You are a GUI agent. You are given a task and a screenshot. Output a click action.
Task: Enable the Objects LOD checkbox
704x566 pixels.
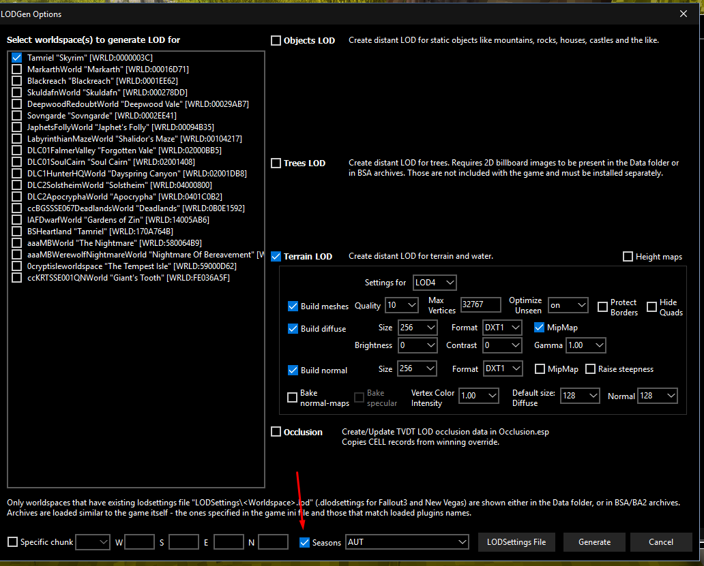pos(276,40)
